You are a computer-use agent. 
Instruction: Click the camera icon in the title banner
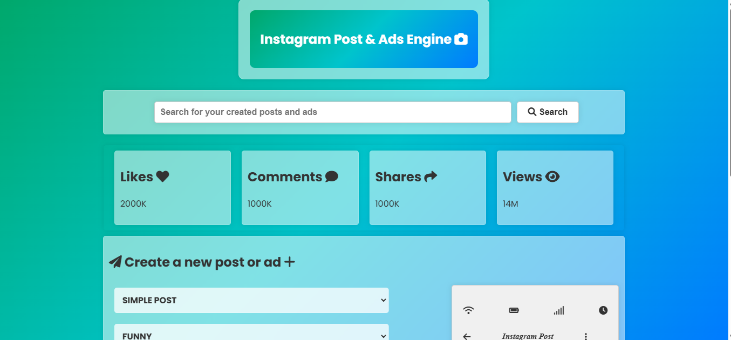pos(461,39)
